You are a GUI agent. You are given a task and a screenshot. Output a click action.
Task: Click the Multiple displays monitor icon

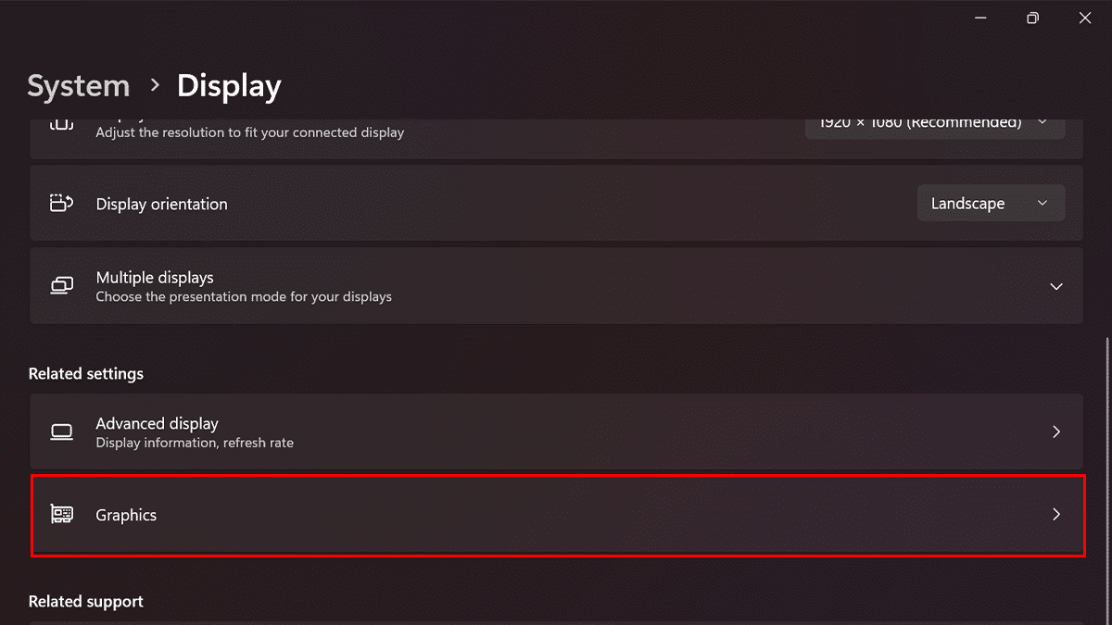point(61,285)
